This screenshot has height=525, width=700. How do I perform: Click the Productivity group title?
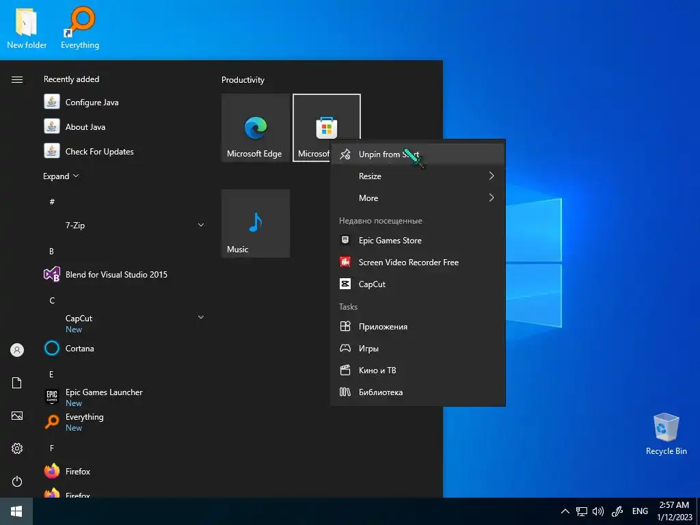coord(243,80)
